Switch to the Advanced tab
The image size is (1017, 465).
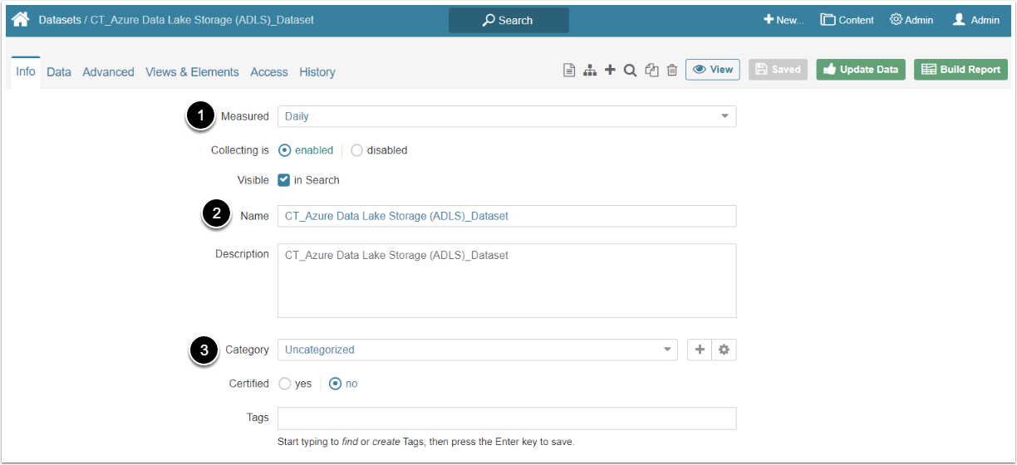(108, 72)
